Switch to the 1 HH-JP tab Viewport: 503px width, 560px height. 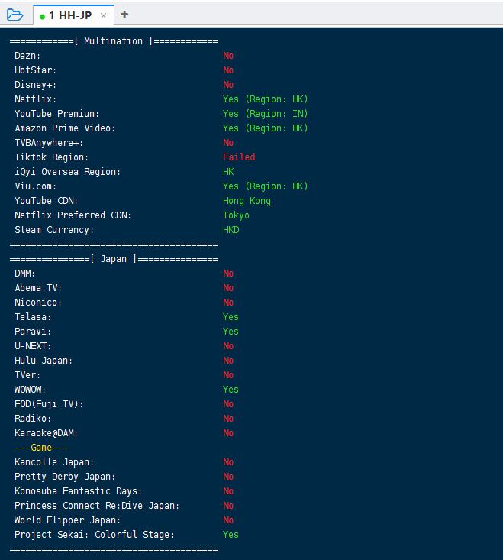[x=70, y=15]
